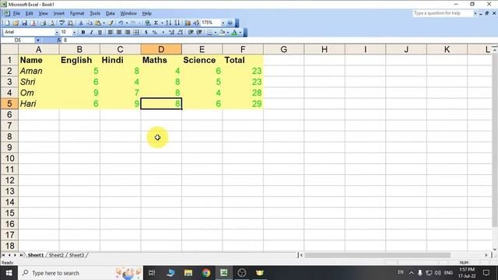Toggle Italic formatting

pos(92,32)
